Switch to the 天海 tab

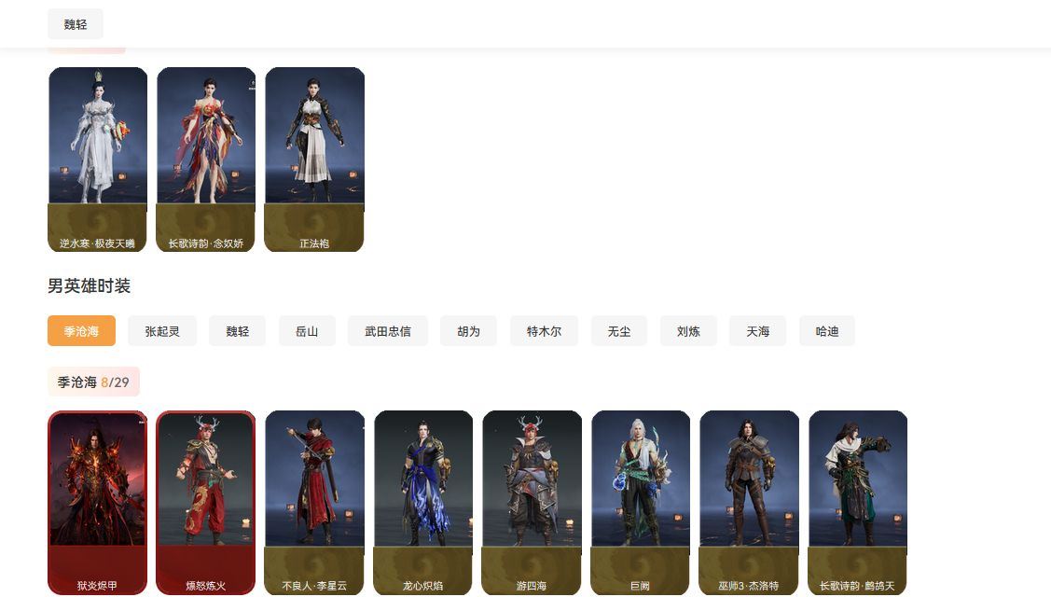coord(757,331)
